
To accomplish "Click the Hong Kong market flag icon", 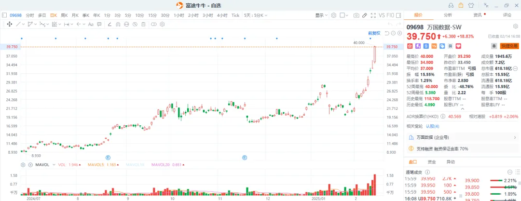I will tap(410, 46).
